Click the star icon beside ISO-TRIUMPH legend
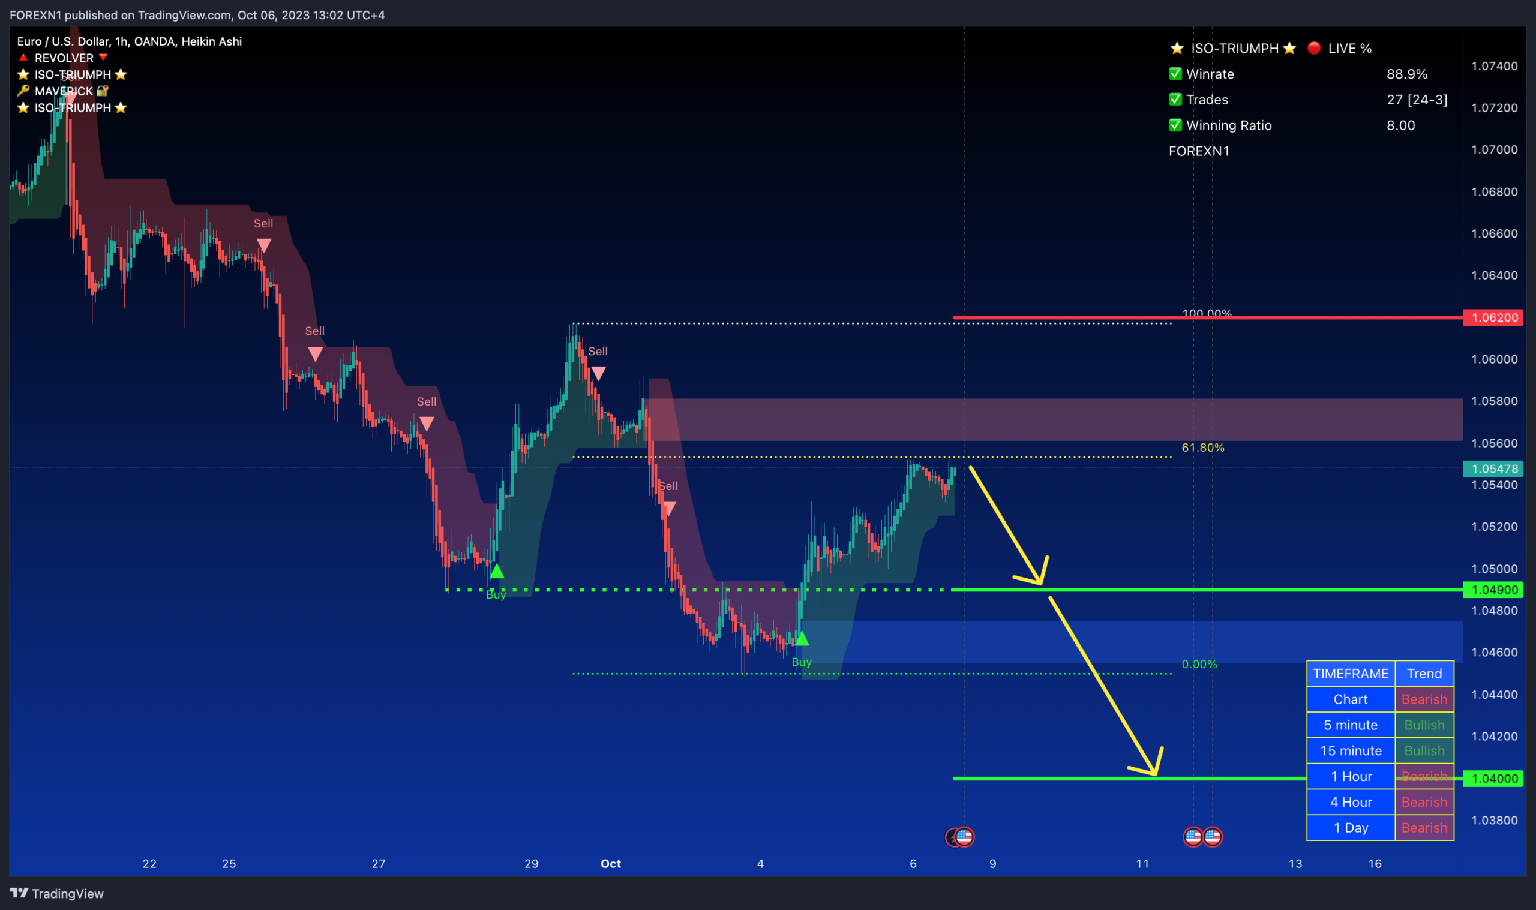 click(x=23, y=74)
